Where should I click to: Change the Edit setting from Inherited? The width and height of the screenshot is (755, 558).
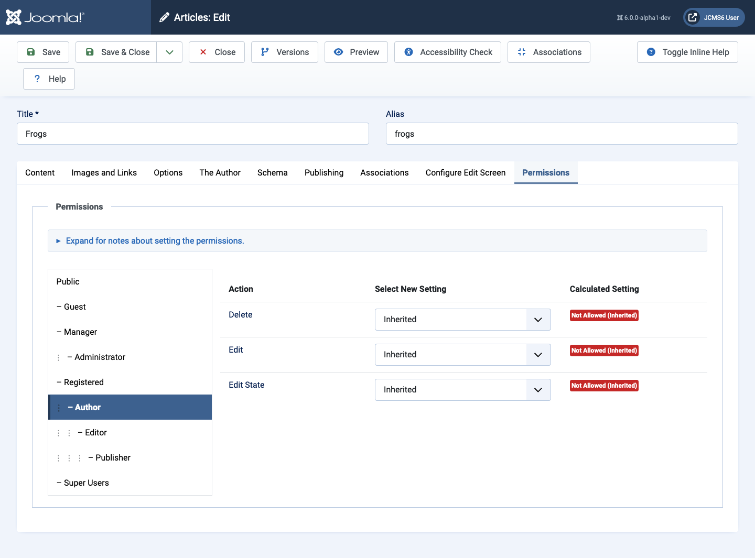(537, 354)
